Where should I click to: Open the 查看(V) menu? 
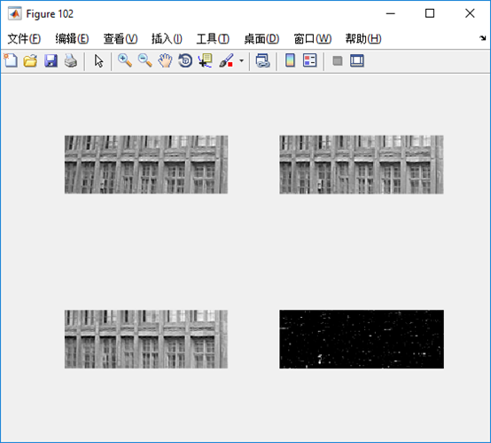121,38
